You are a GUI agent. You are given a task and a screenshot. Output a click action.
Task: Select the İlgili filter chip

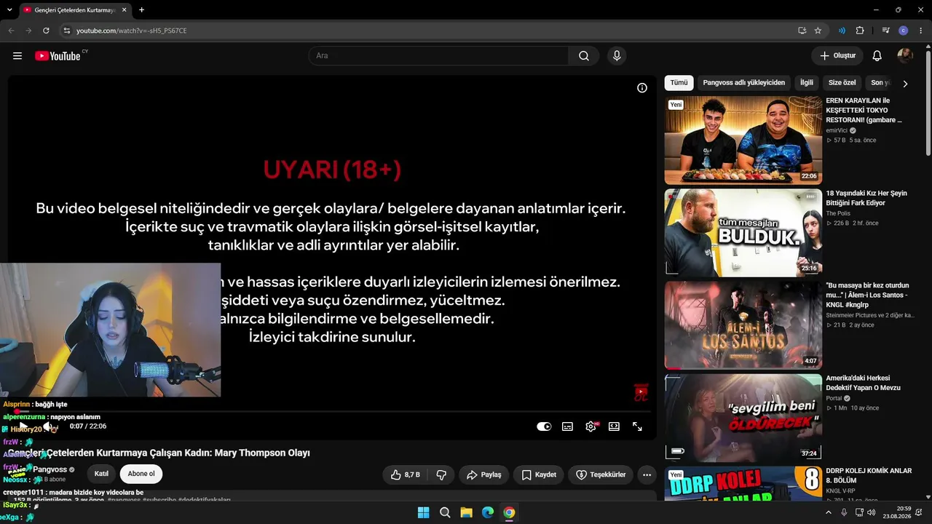coord(807,83)
